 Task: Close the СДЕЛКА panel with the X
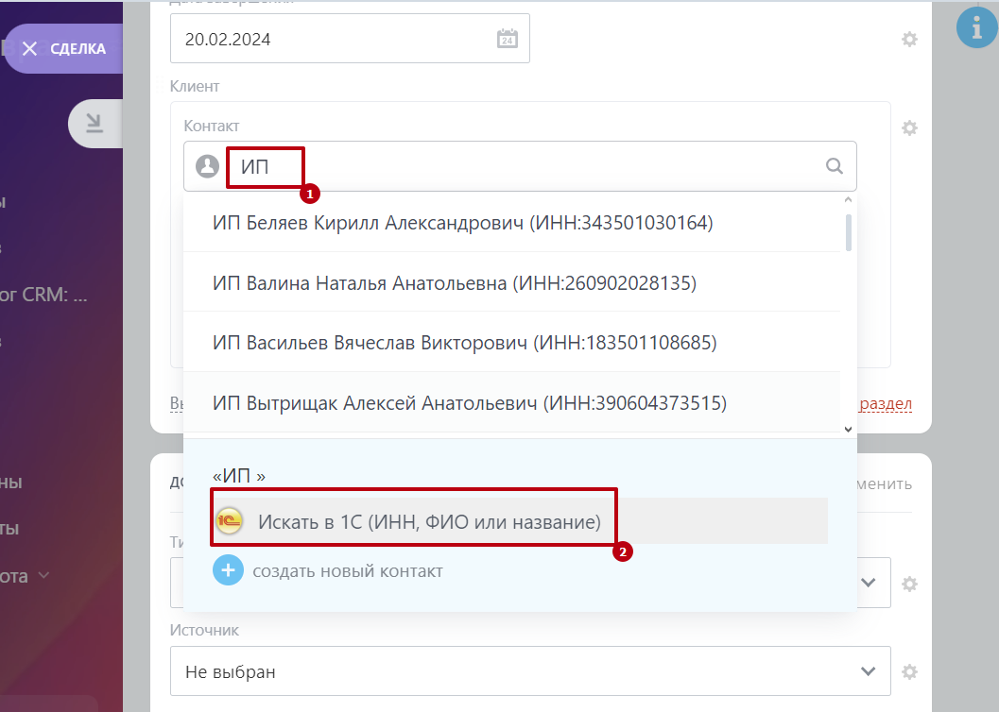click(30, 49)
